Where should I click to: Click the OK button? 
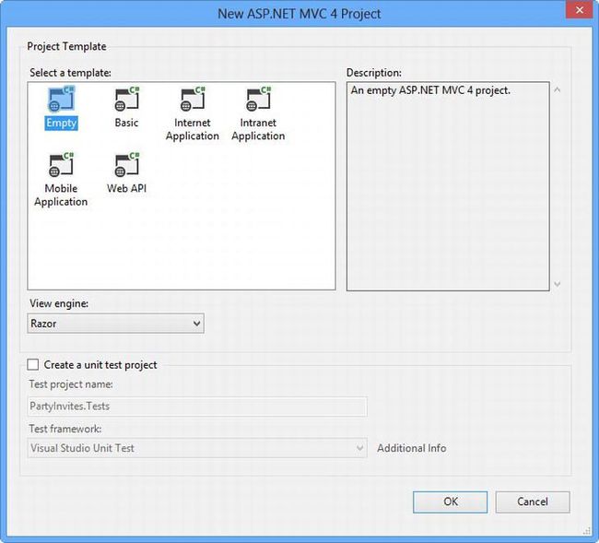pyautogui.click(x=450, y=502)
